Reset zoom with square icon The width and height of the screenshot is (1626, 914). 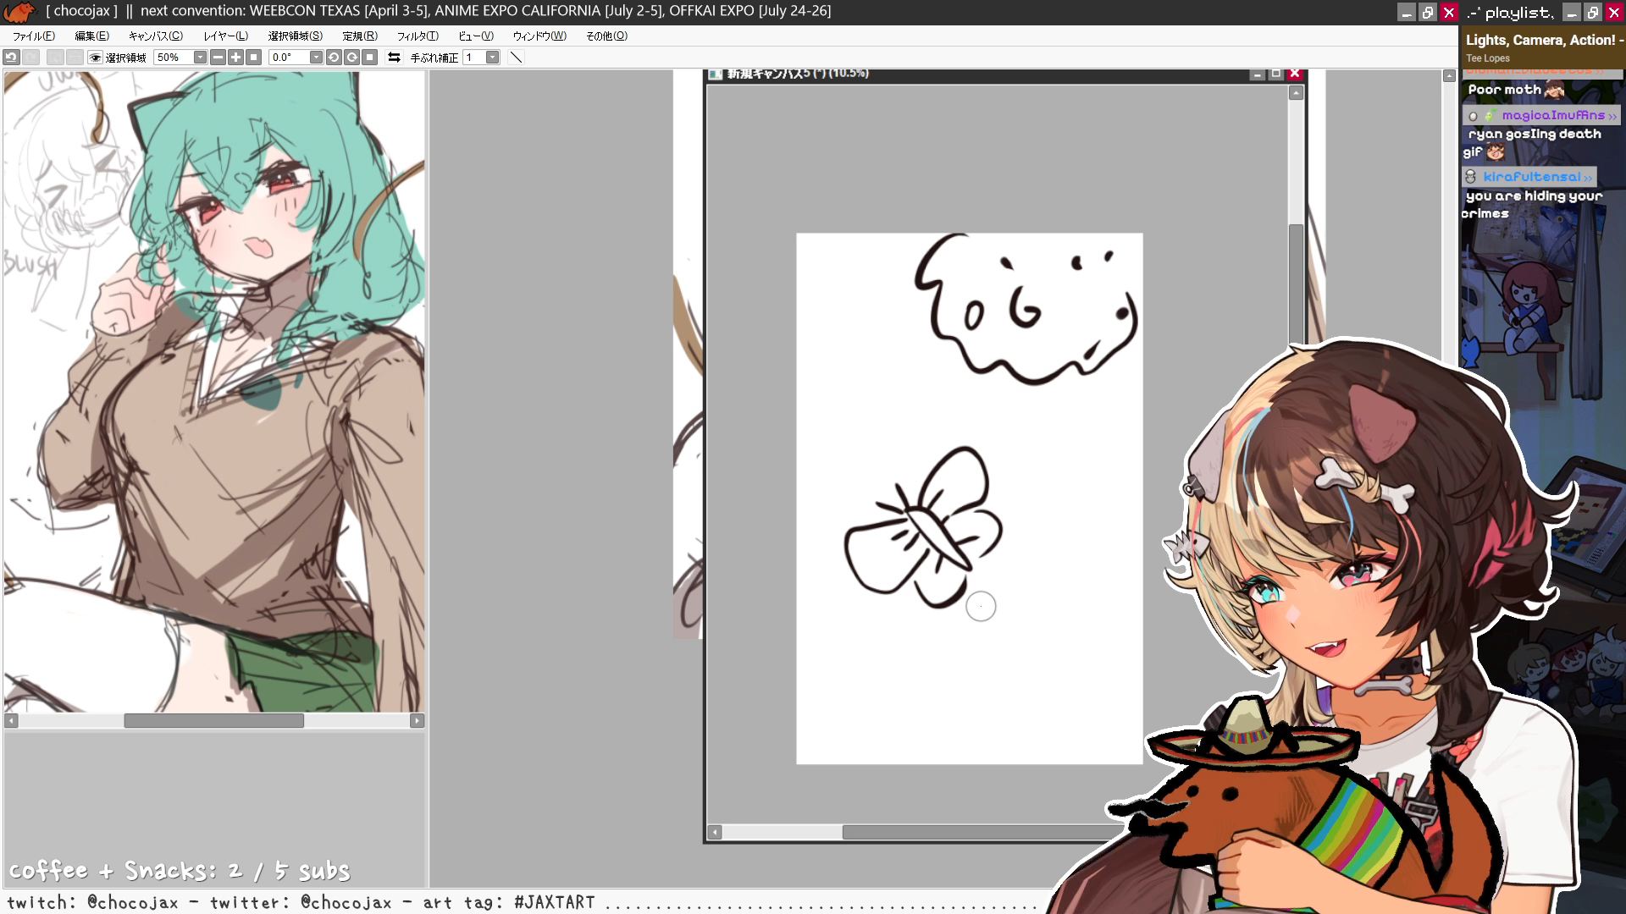253,58
